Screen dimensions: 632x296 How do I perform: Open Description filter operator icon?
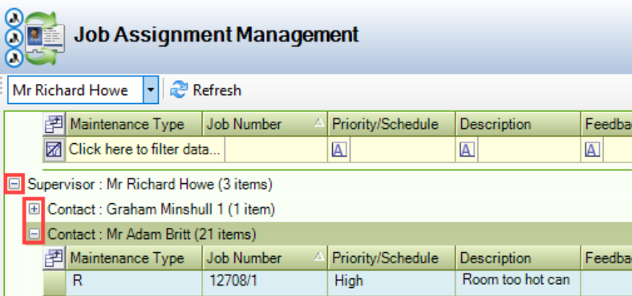pos(467,150)
